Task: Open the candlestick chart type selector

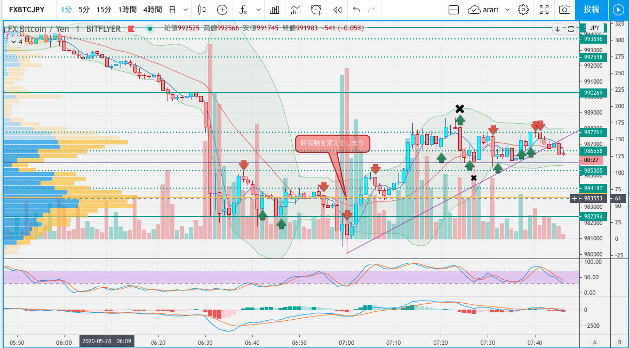Action: click(x=202, y=10)
